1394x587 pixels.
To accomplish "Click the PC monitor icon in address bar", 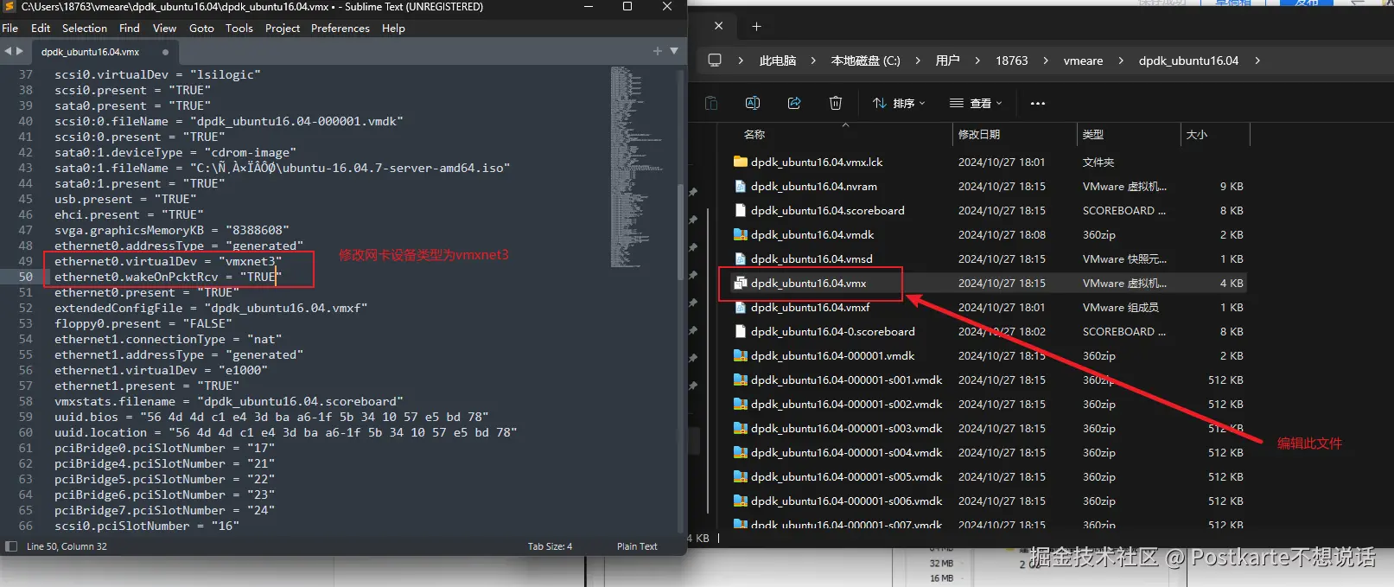I will tap(715, 61).
